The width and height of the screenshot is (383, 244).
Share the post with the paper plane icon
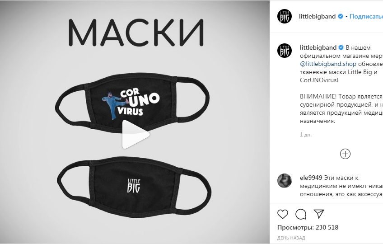(x=319, y=214)
